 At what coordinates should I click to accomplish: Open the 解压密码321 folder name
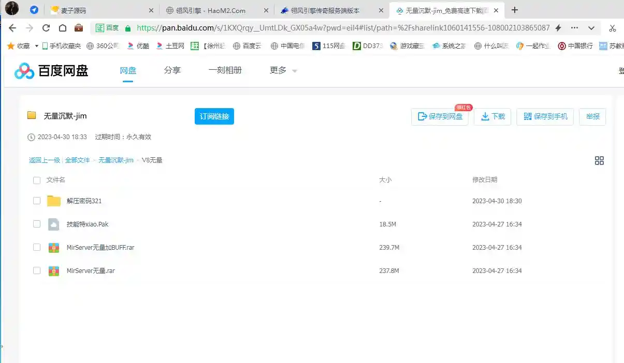[x=84, y=201]
